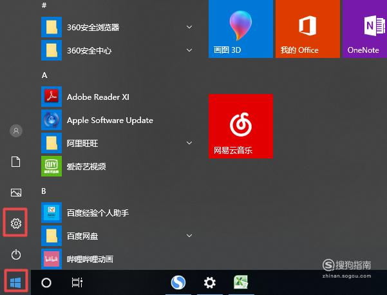Expand the 百度网盘 folder chevron
387x295 pixels.
(189, 236)
